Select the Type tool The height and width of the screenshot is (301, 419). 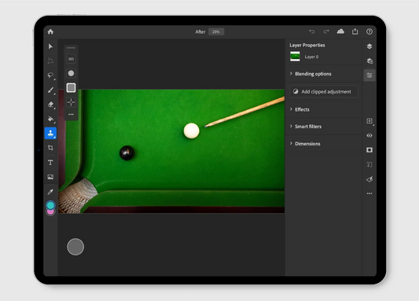click(x=50, y=163)
